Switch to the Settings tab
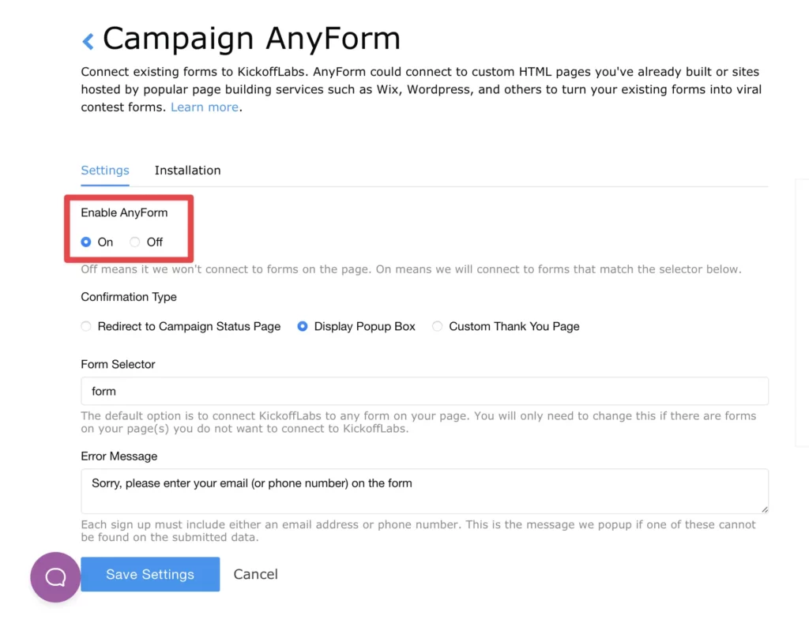 (105, 171)
